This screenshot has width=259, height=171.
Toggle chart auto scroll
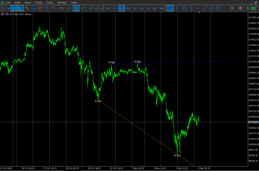click(13, 8)
